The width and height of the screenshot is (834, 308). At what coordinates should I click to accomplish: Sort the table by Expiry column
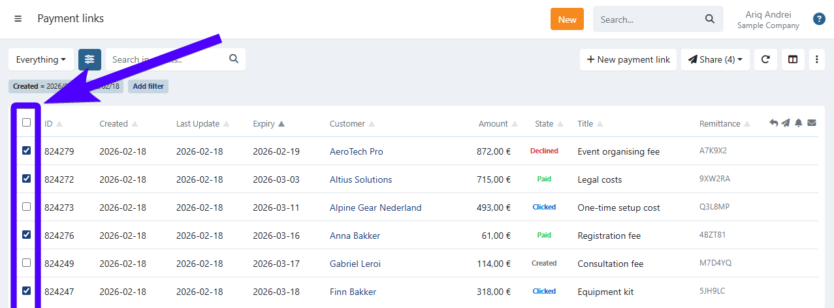[268, 123]
